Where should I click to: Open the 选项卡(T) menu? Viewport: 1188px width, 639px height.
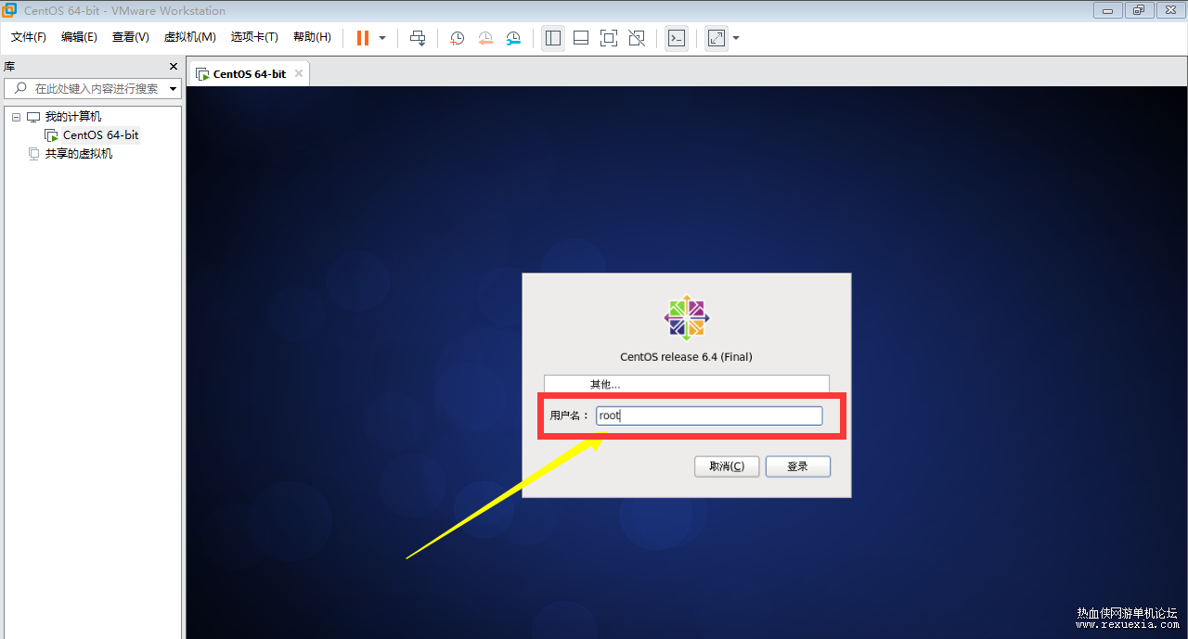(254, 37)
